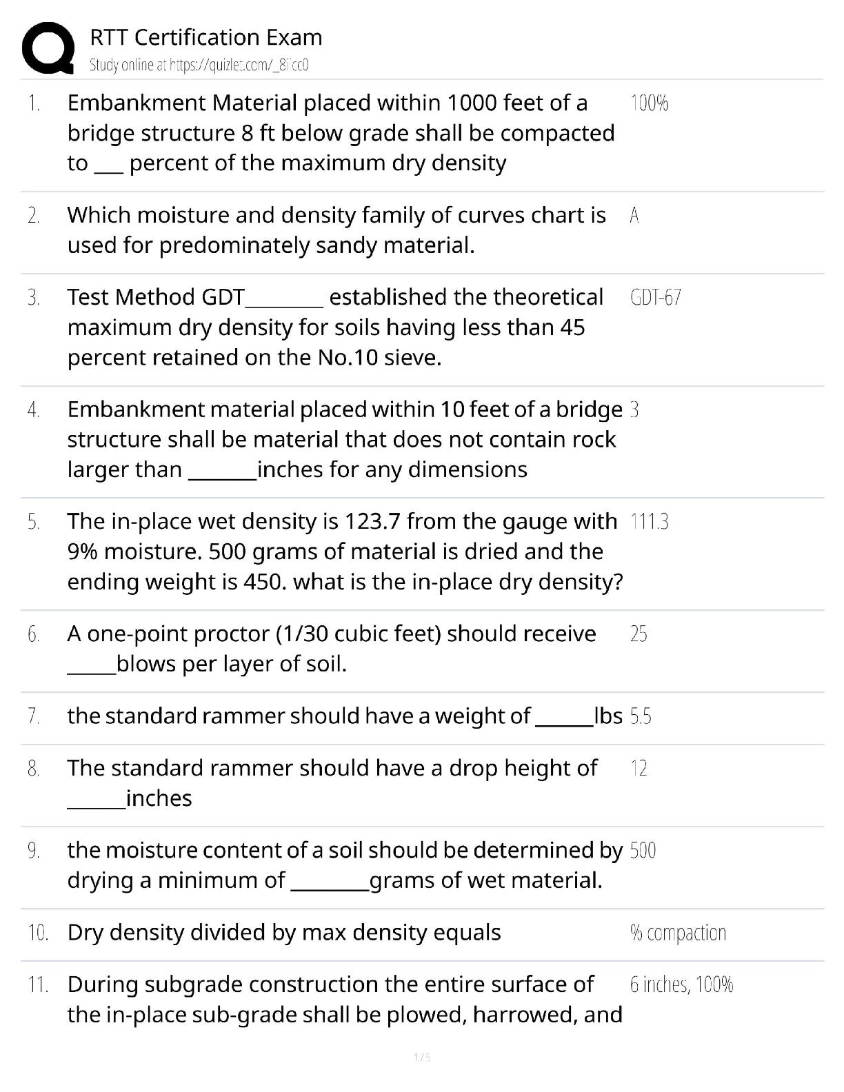This screenshot has width=844, height=1092.
Task: Click the answer 111.3 for dry density
Action: point(649,522)
